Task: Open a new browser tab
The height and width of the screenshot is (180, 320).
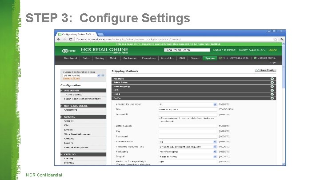Action: [x=100, y=34]
